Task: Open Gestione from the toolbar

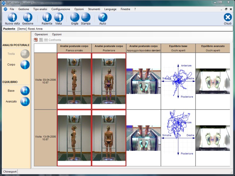Action: click(x=28, y=17)
